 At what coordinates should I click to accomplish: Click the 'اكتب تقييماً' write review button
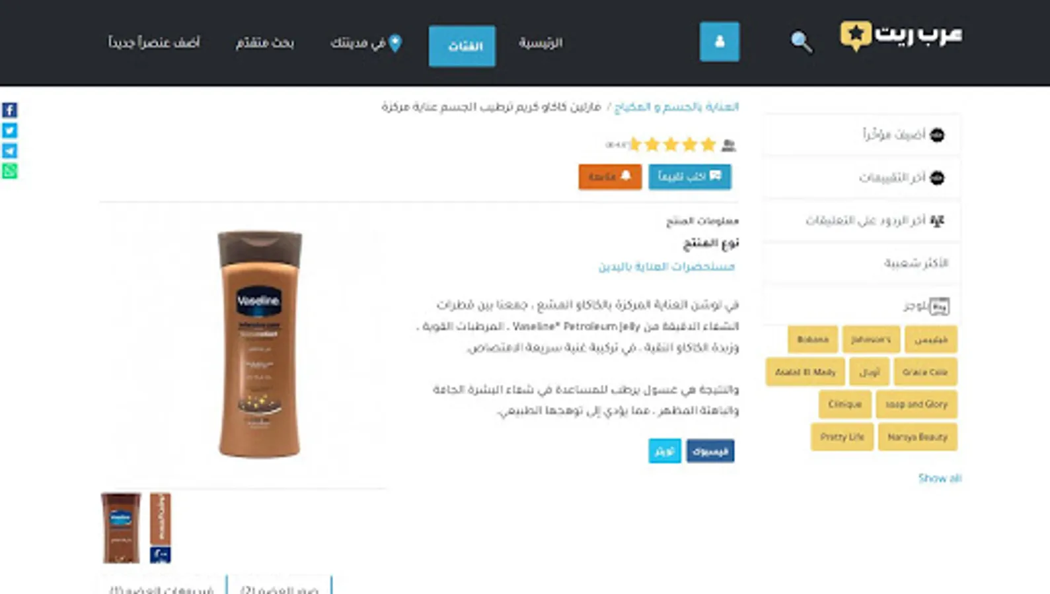(x=690, y=177)
